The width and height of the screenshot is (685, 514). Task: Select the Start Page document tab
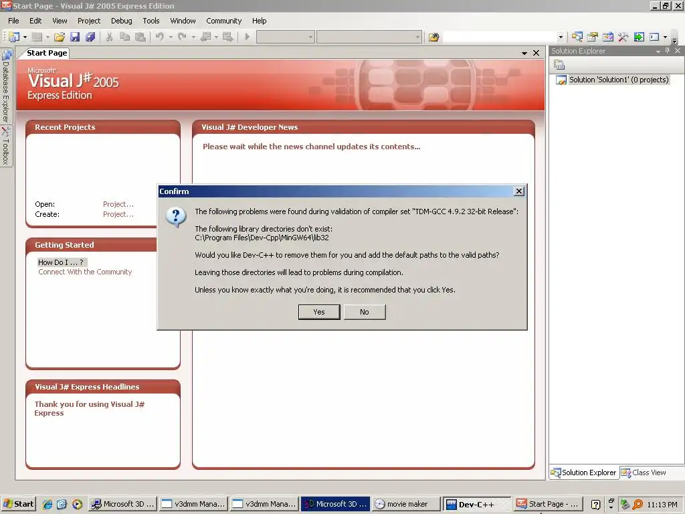tap(47, 53)
